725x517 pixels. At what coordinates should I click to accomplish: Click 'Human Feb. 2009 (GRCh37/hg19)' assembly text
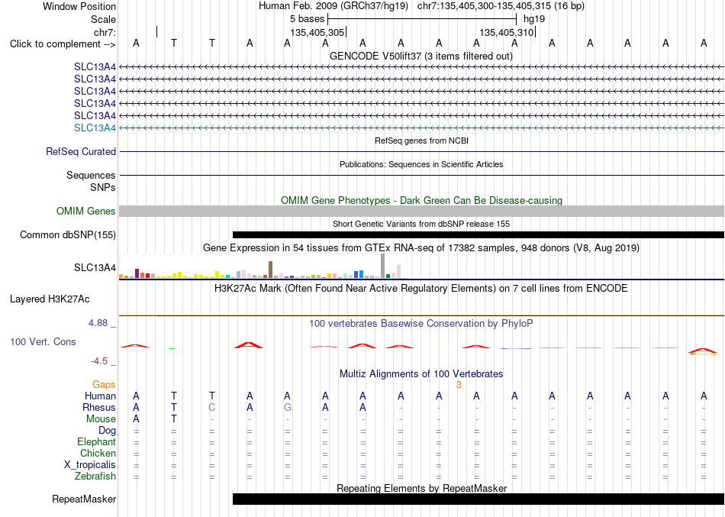[x=333, y=6]
